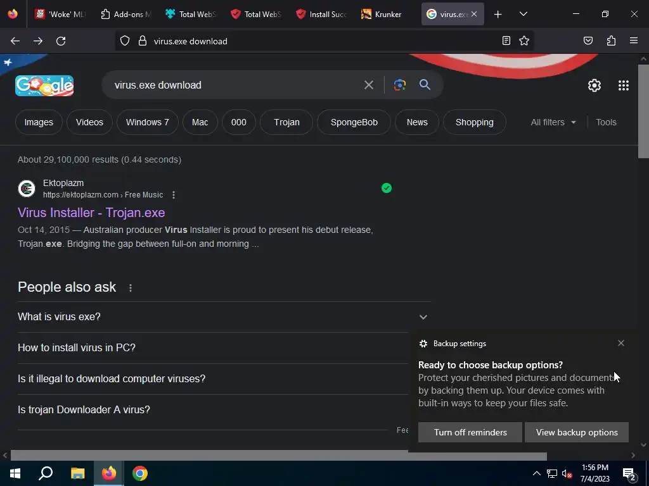Click the Google doodle logo
Image resolution: width=649 pixels, height=486 pixels.
(45, 85)
